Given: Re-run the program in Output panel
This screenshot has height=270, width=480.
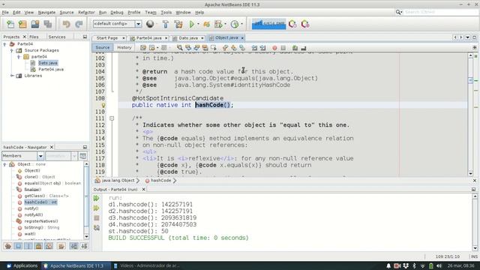Looking at the screenshot, I should (97, 198).
